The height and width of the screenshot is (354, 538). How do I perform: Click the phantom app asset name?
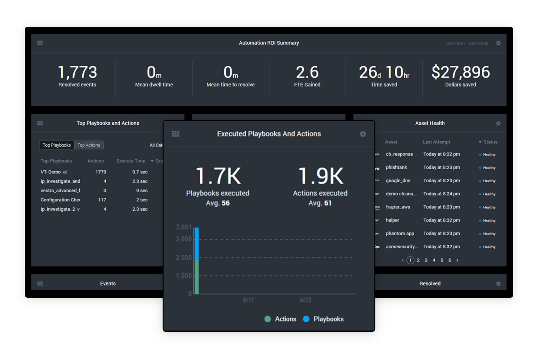400,234
